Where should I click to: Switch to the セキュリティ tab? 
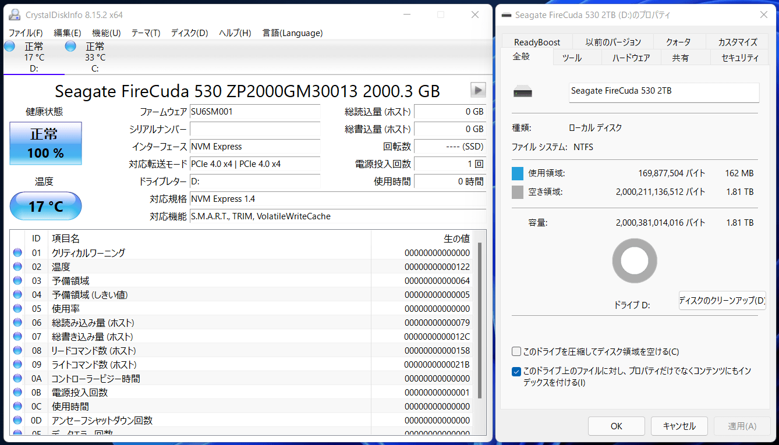739,58
